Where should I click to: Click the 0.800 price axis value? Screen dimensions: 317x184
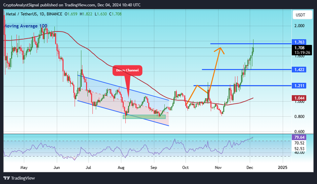[300, 117]
